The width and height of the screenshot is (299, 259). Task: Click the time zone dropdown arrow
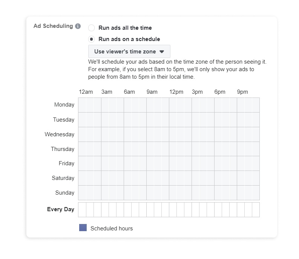pyautogui.click(x=162, y=52)
